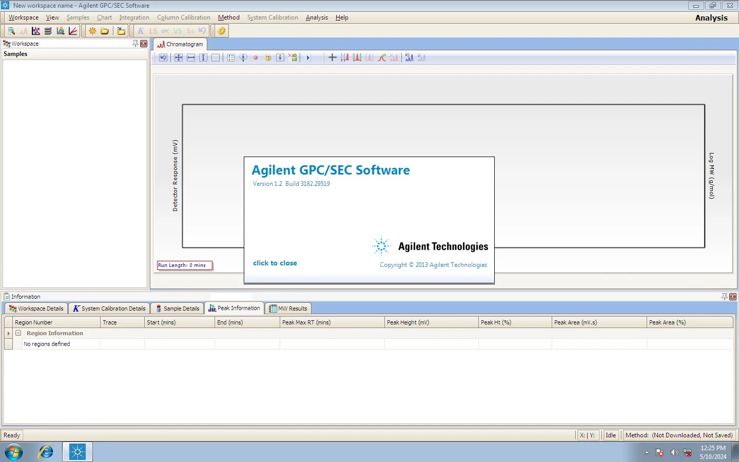Launch Internet Explorer from taskbar
The image size is (739, 462).
point(46,452)
